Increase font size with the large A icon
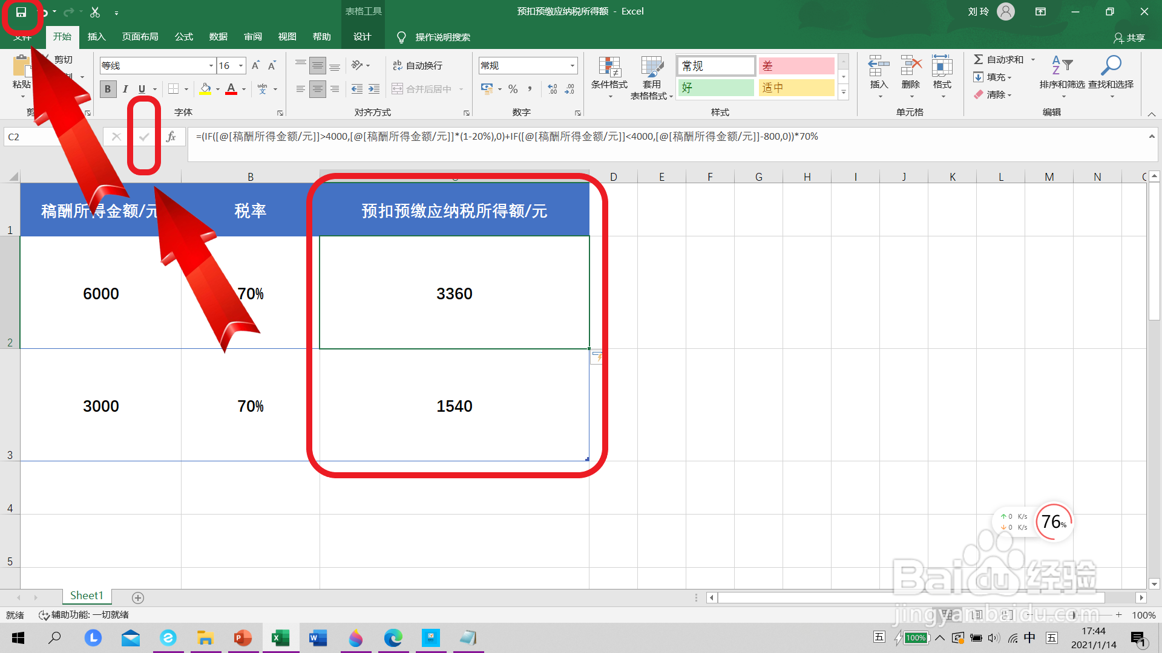 pyautogui.click(x=255, y=65)
